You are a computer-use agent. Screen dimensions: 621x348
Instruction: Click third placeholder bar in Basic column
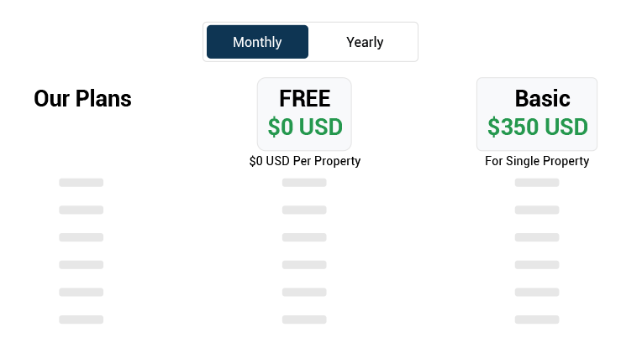[537, 237]
